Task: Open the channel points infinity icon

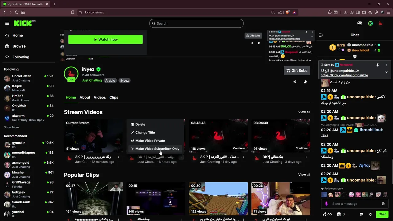Action: point(327,214)
